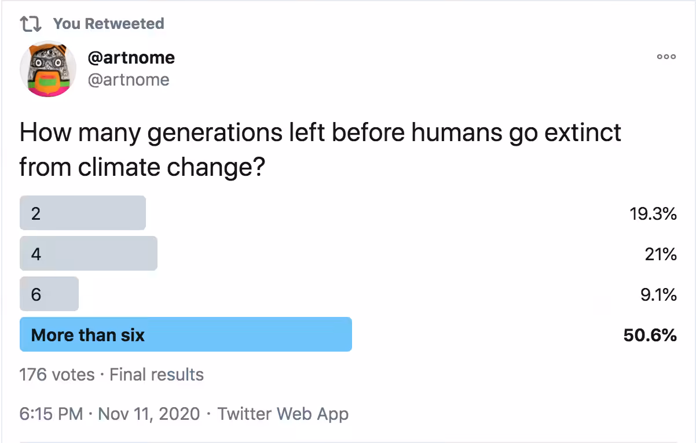Viewport: 696px width, 443px height.
Task: Click the 21% poll result
Action: [x=661, y=254]
